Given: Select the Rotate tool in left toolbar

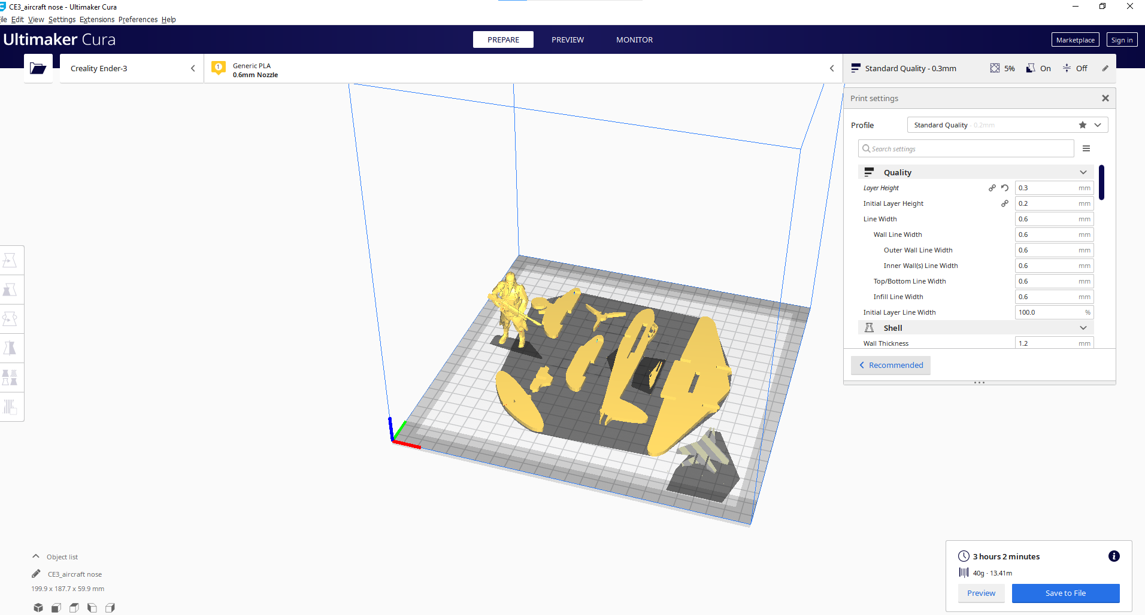Looking at the screenshot, I should (10, 319).
